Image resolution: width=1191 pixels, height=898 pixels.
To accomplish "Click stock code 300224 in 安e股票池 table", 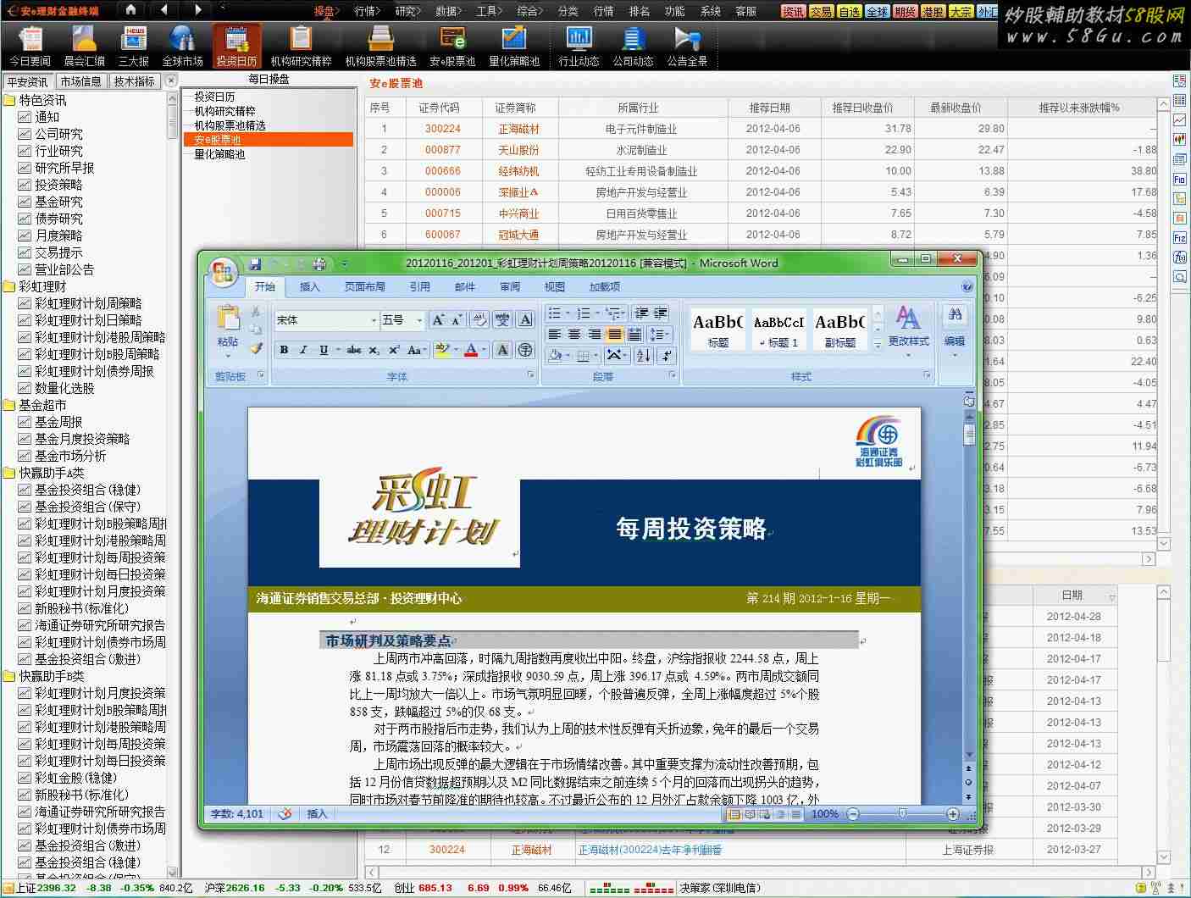I will coord(443,129).
